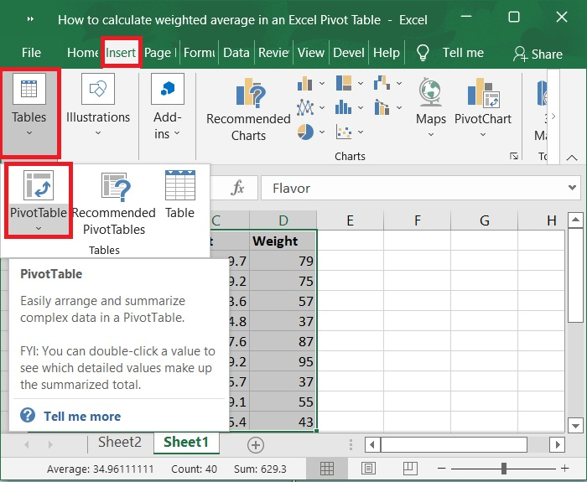The height and width of the screenshot is (482, 587).
Task: Open the File tab
Action: click(x=31, y=53)
